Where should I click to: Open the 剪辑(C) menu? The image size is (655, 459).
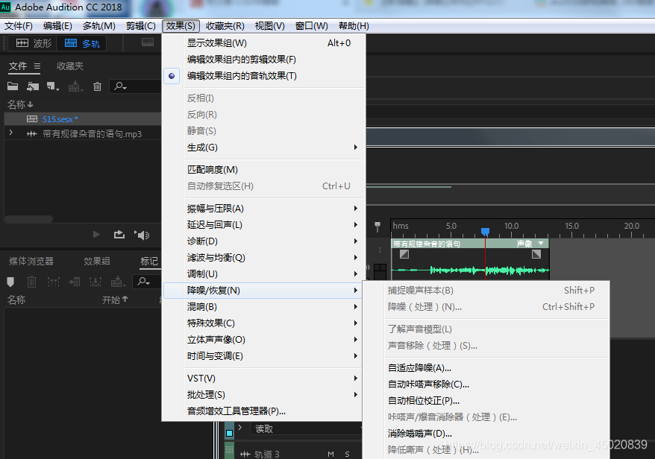pos(141,26)
